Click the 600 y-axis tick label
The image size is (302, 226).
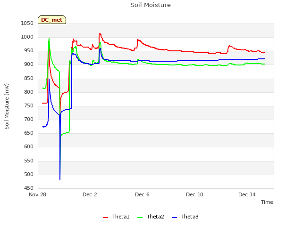click(29, 146)
